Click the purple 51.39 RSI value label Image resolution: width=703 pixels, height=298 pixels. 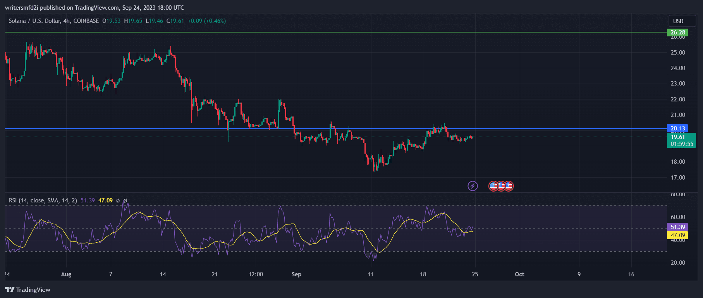677,227
